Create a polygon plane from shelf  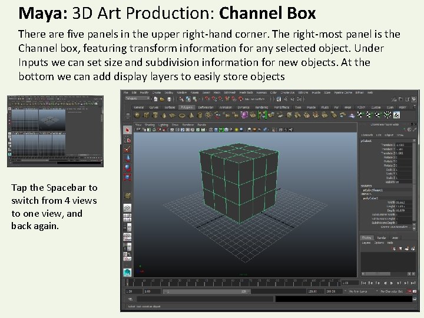(x=173, y=115)
